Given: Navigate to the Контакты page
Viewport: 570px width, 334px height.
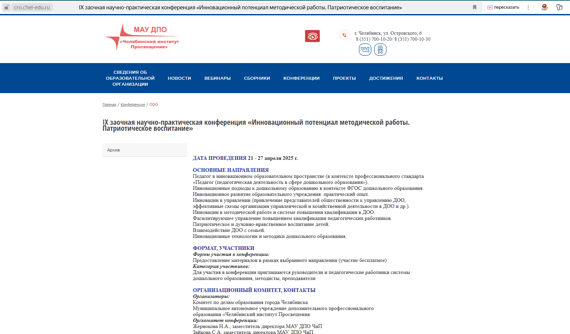Looking at the screenshot, I should point(429,78).
